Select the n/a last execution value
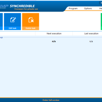Viewport: 102px width, 102px height. point(91,41)
